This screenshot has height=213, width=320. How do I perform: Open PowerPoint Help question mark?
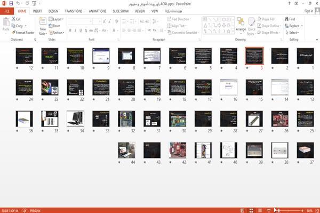click(290, 4)
